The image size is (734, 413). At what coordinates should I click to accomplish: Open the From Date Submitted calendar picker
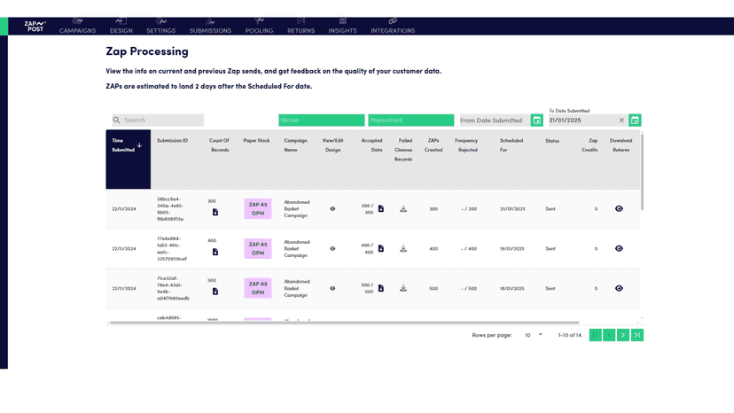pos(537,121)
